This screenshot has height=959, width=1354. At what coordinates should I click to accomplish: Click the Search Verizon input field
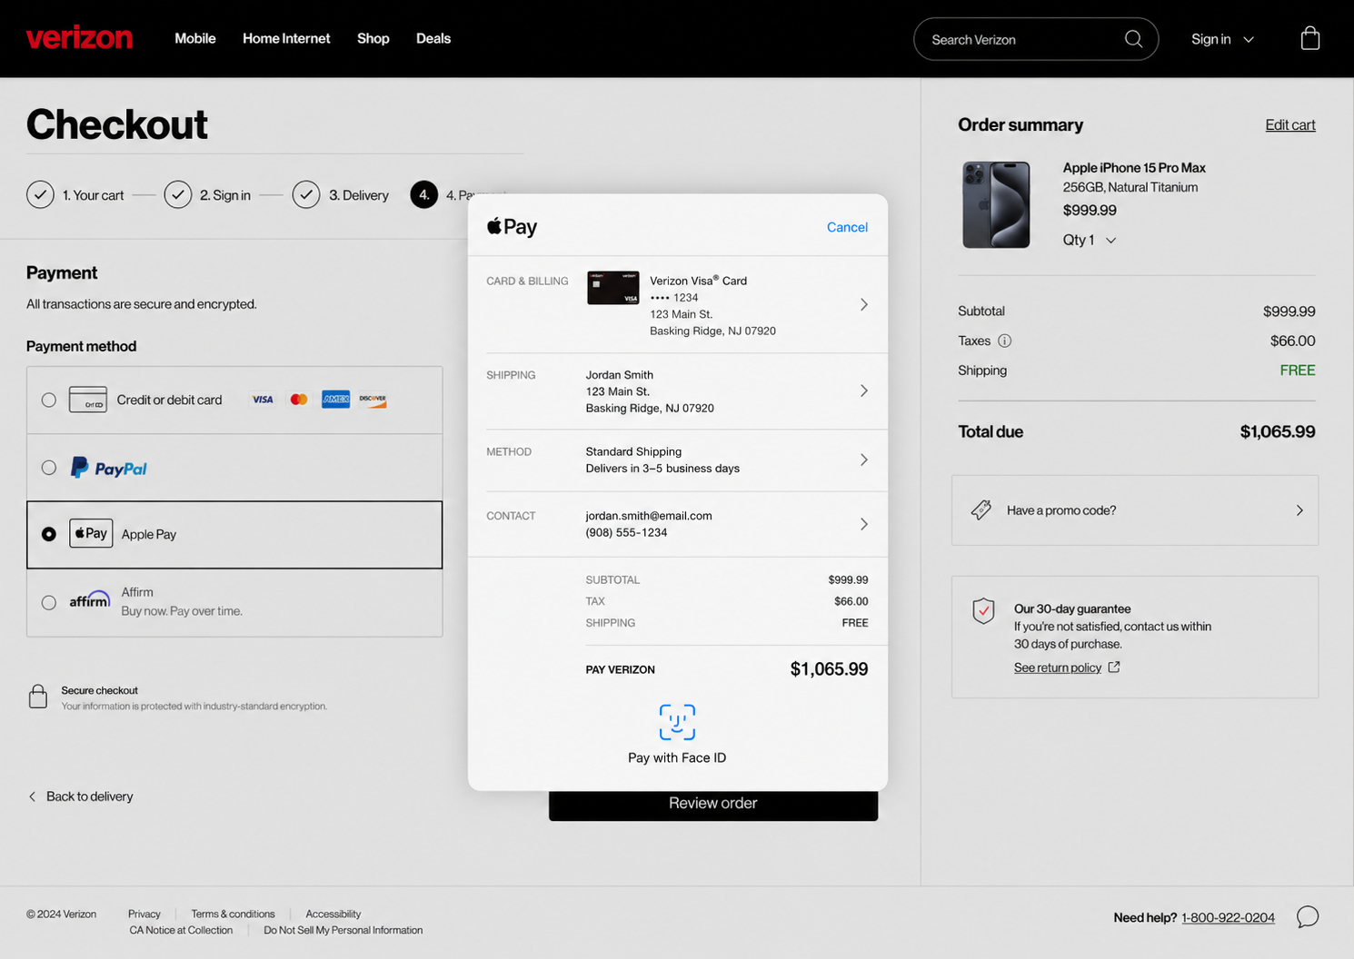tap(1036, 39)
